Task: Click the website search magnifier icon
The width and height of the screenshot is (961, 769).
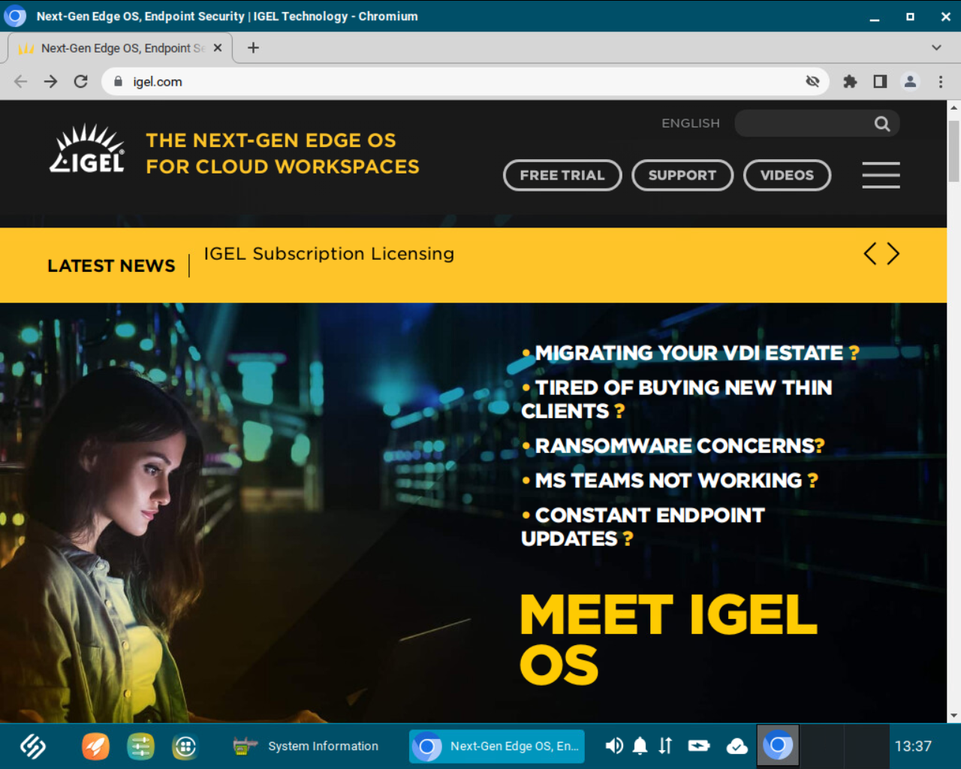Action: (882, 124)
